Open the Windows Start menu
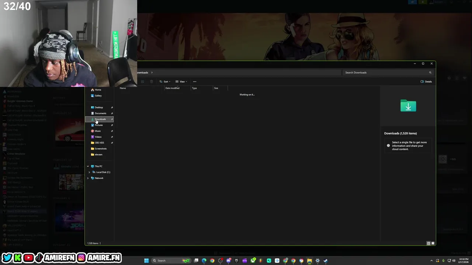 point(146,261)
